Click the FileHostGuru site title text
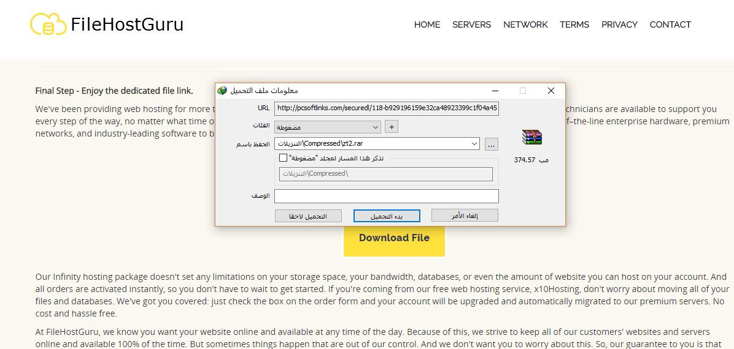This screenshot has height=349, width=734. click(127, 24)
